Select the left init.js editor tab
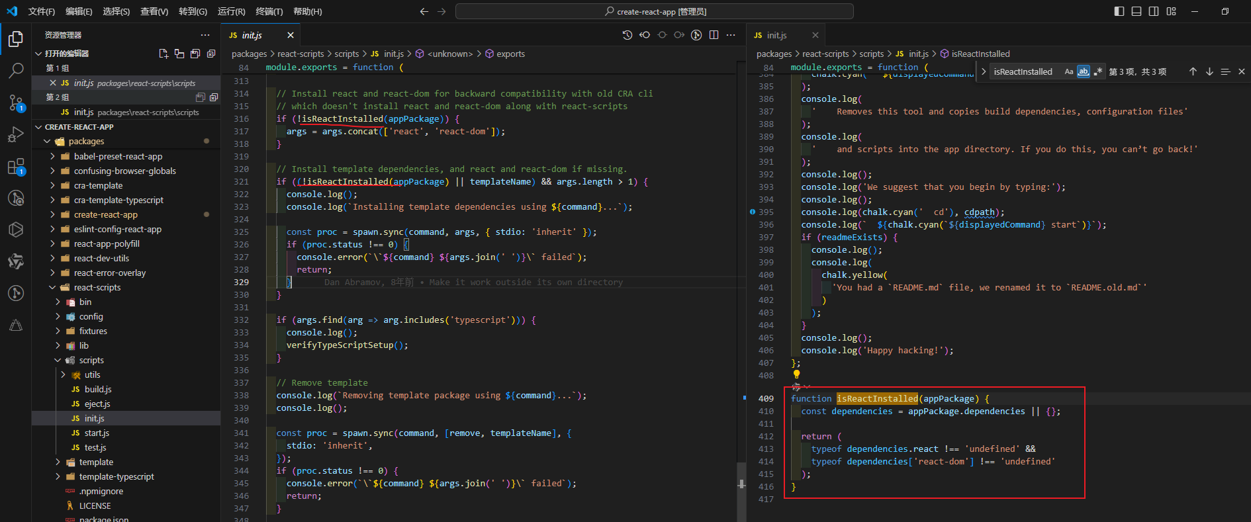The width and height of the screenshot is (1251, 522). [x=261, y=35]
